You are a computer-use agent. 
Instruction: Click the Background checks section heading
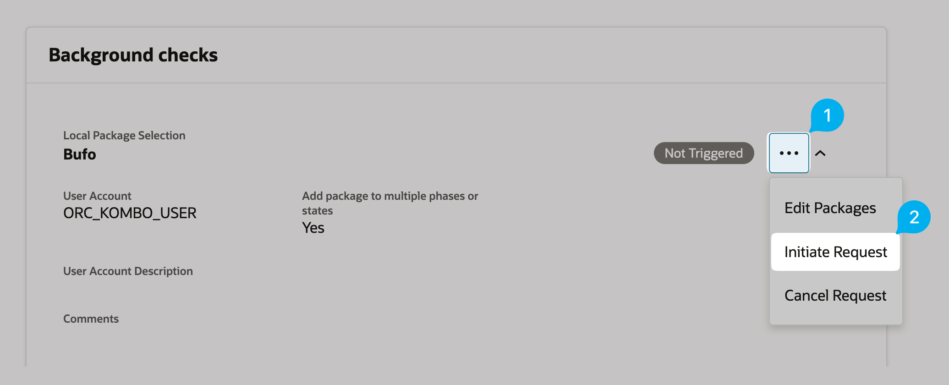point(133,55)
